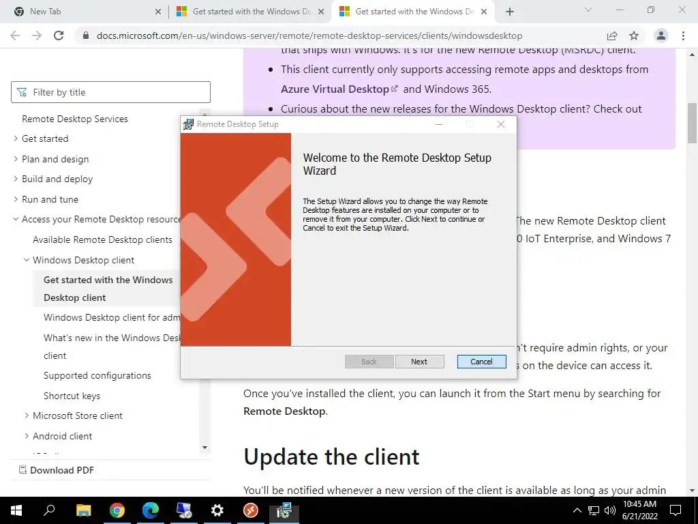
Task: Collapse the Windows Desktop client node
Action: point(27,260)
